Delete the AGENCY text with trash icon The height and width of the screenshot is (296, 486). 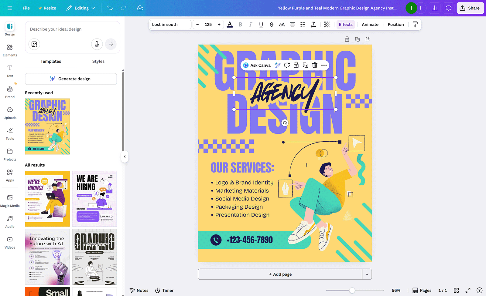(x=314, y=65)
